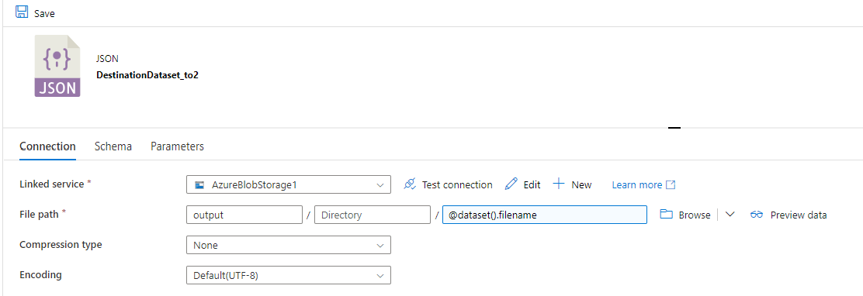Click the Save button label

pos(44,13)
